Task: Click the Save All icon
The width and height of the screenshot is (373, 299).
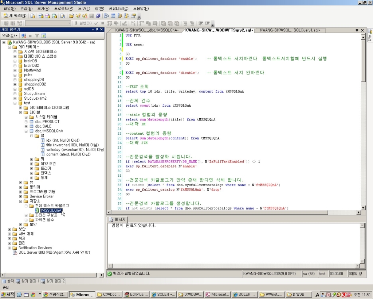Action: coord(98,16)
